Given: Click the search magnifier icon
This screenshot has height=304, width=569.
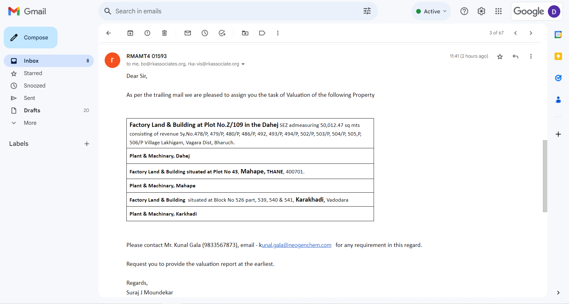Looking at the screenshot, I should (x=108, y=11).
